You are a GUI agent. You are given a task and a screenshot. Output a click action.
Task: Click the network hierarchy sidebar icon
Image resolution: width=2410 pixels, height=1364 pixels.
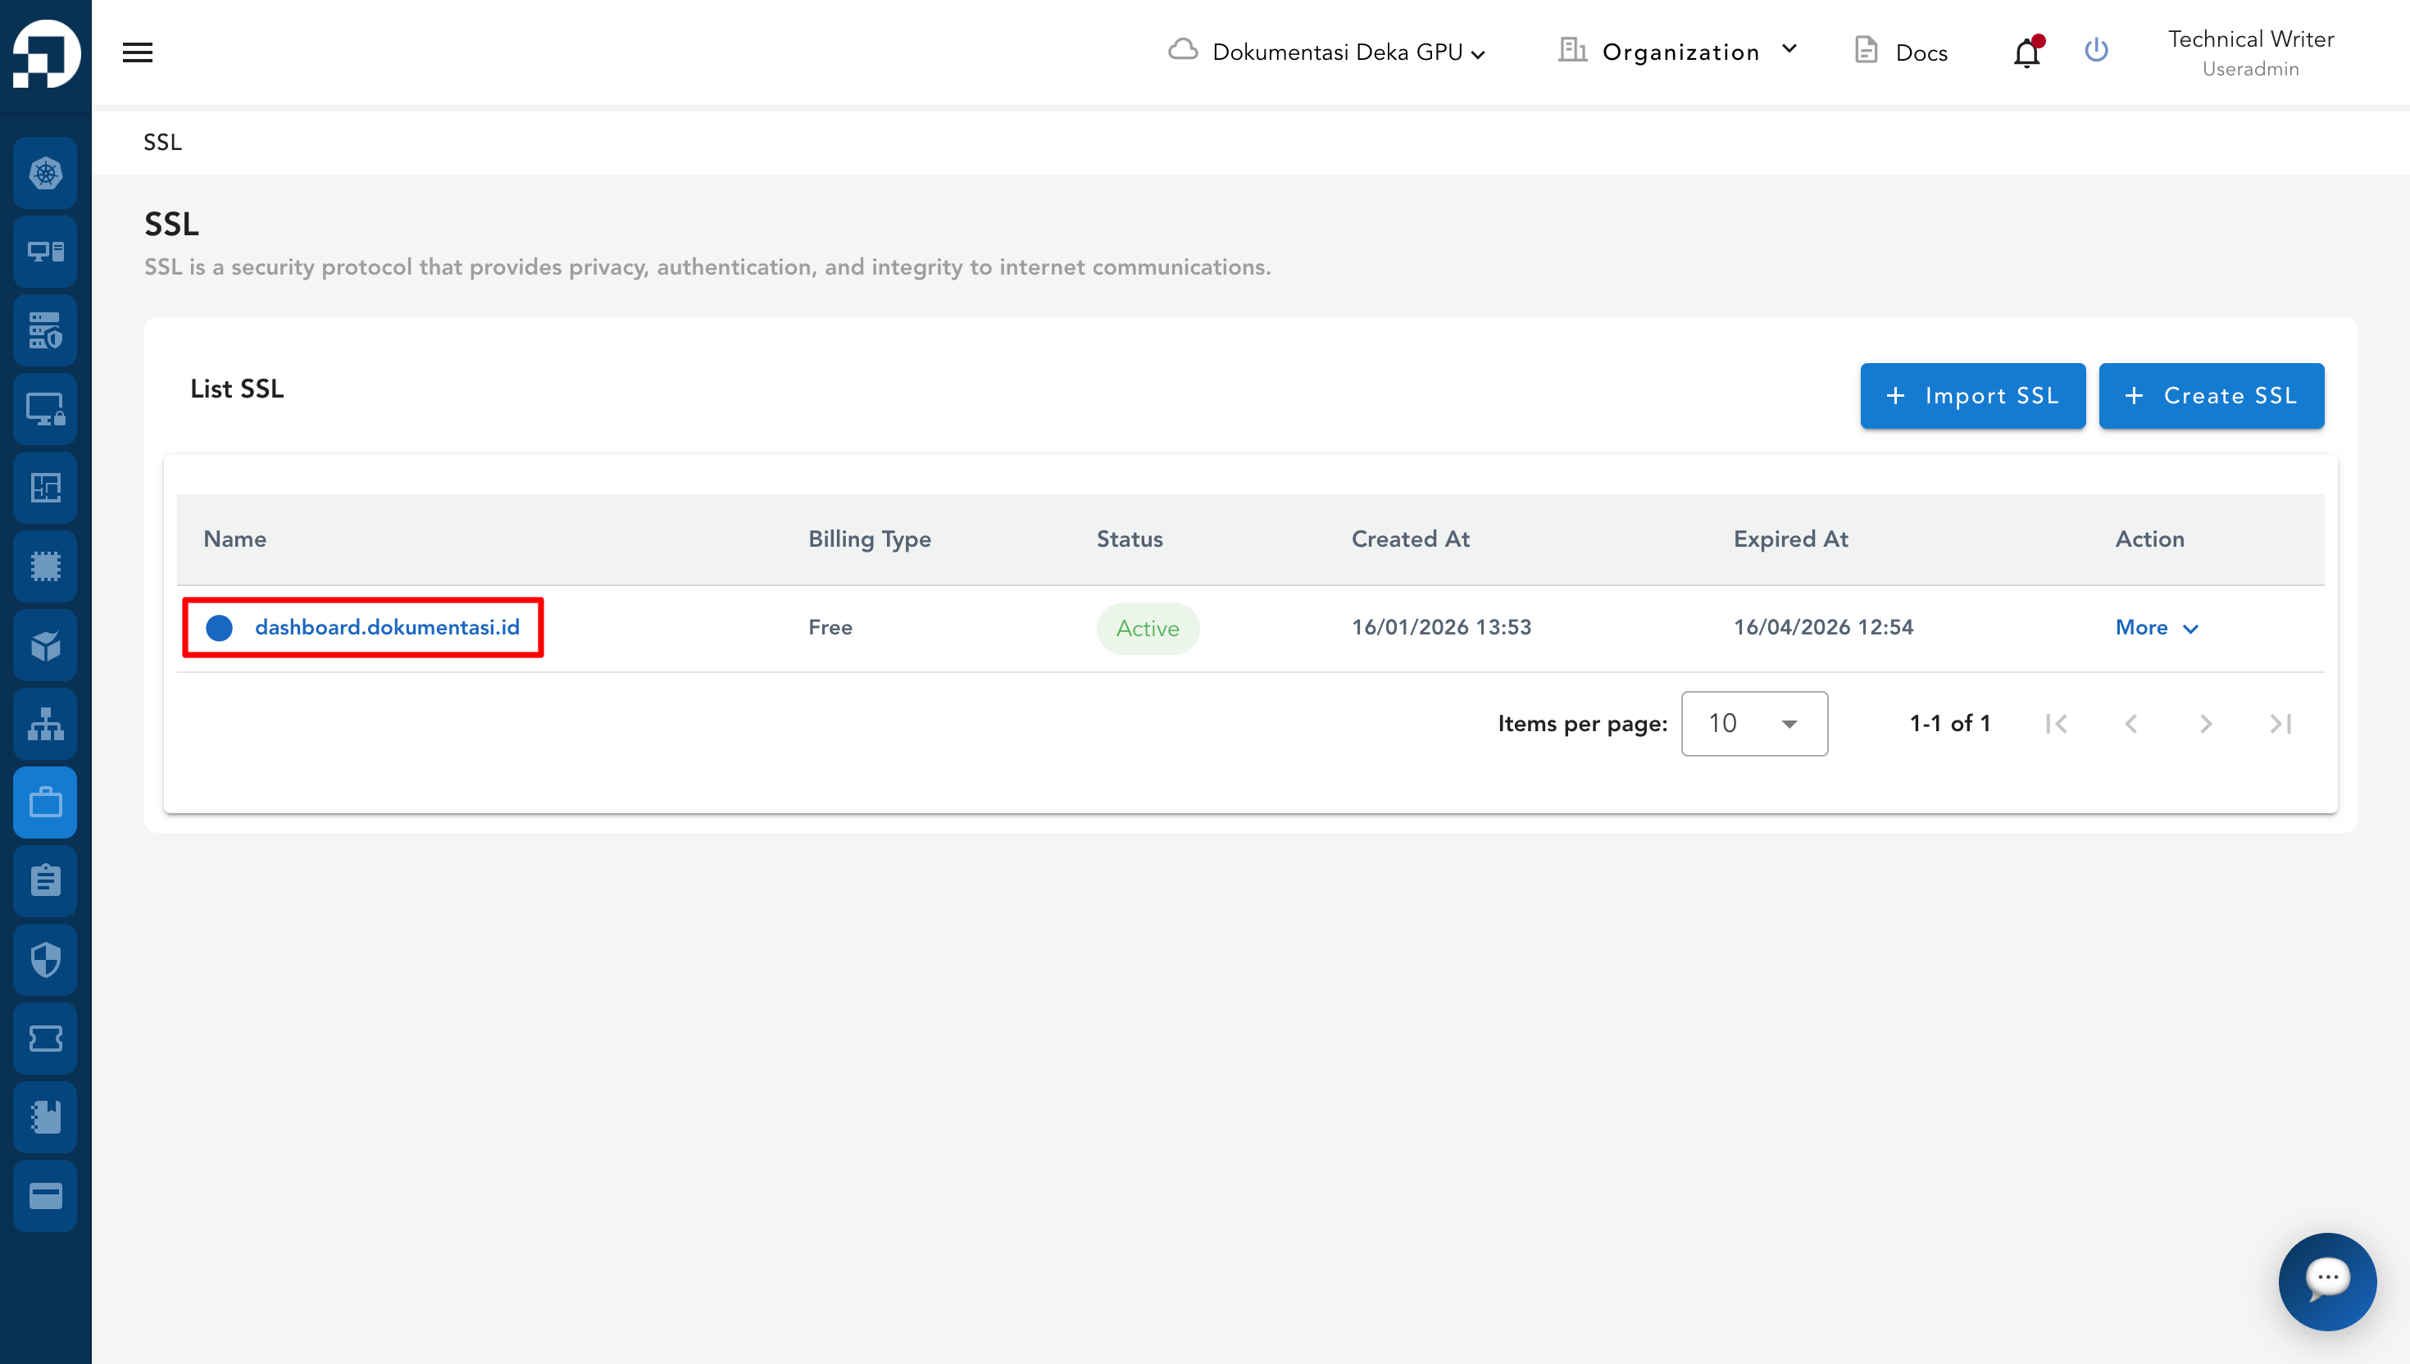click(45, 724)
